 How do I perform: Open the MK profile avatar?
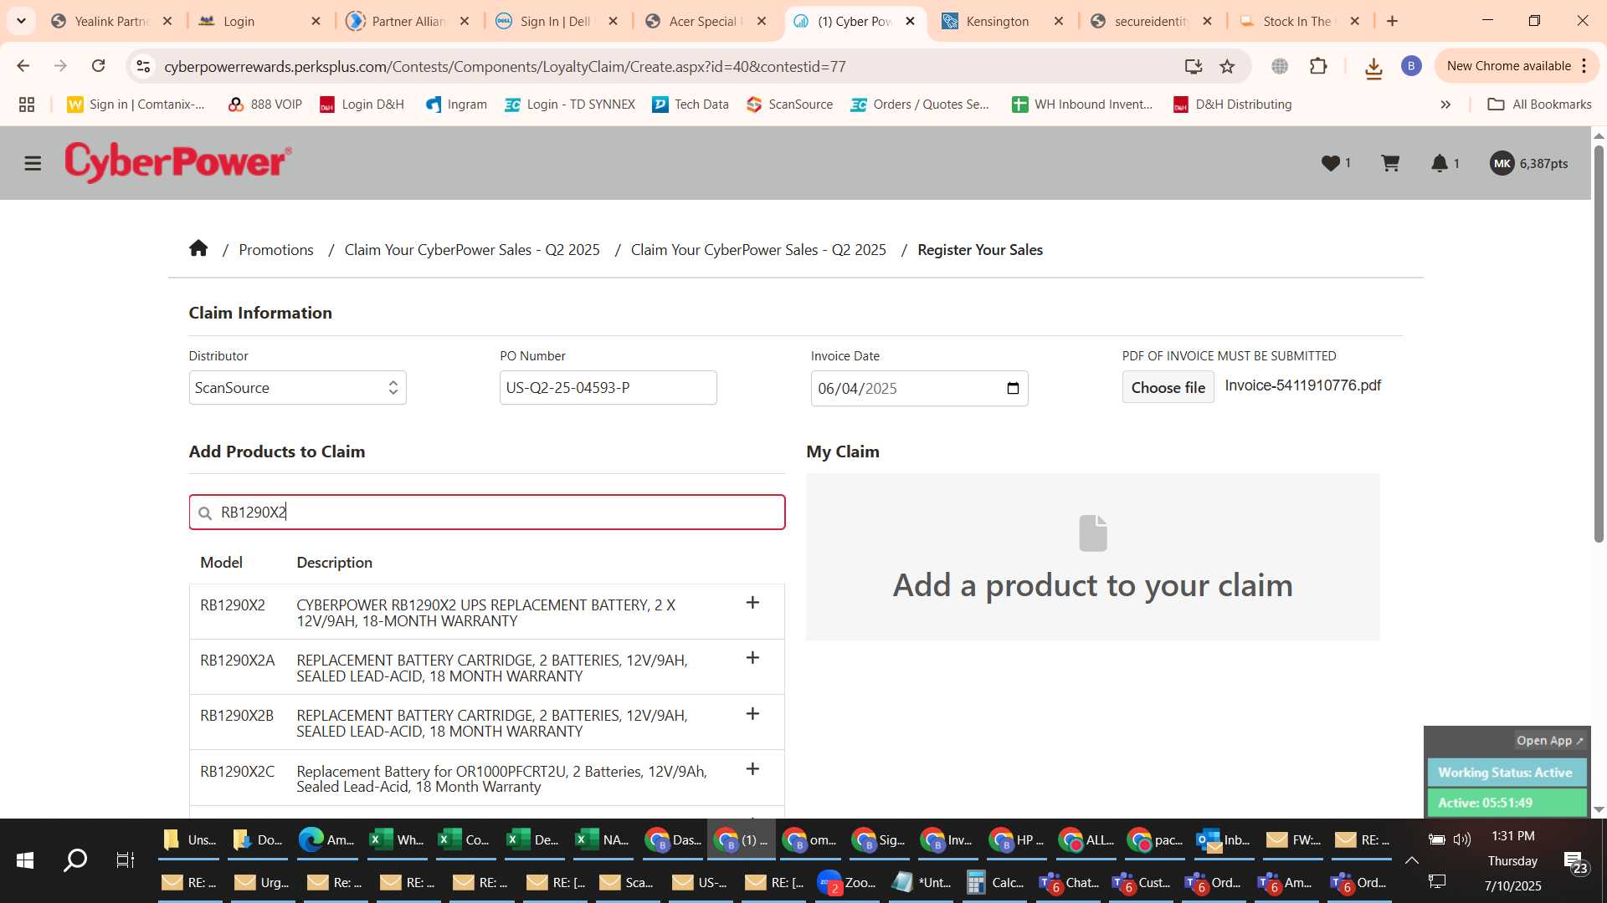click(1502, 163)
